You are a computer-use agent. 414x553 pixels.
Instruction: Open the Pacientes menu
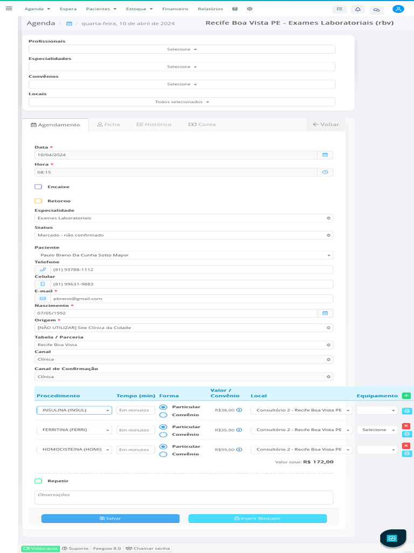click(101, 9)
